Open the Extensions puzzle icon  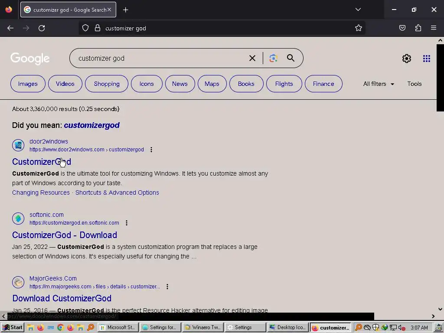pyautogui.click(x=418, y=28)
